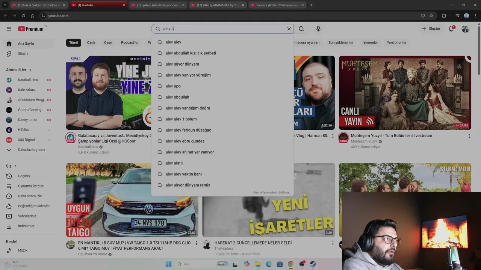Pick suggestion 'alev alev yanıyor yüreğim'
The height and width of the screenshot is (270, 481).
[x=222, y=75]
